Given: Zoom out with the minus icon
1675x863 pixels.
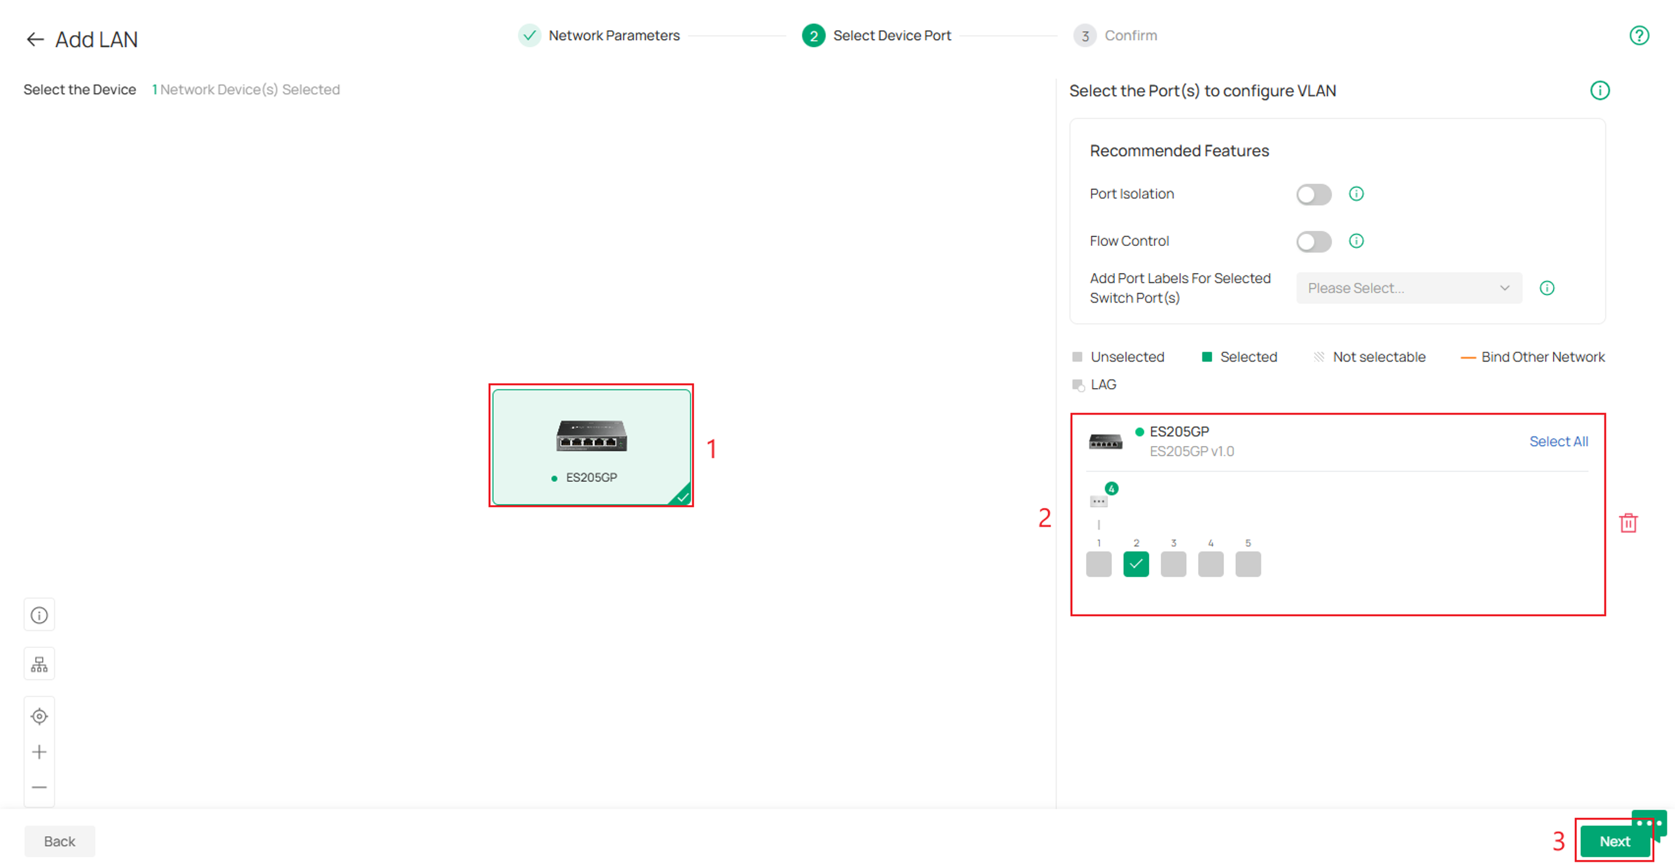Looking at the screenshot, I should point(39,787).
